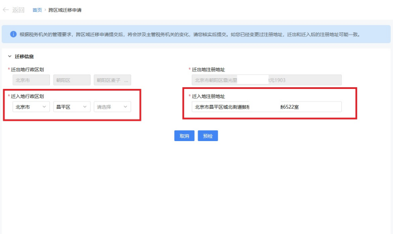Click the 迁移信息 section heading
Image resolution: width=393 pixels, height=234 pixels.
[24, 57]
